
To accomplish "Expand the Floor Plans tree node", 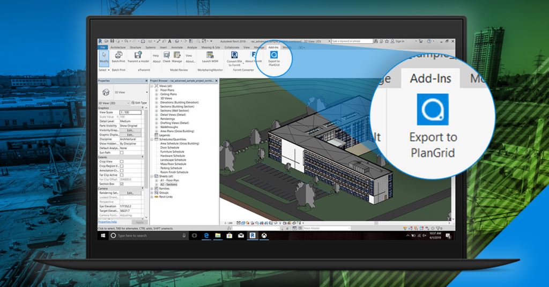I will tap(157, 90).
